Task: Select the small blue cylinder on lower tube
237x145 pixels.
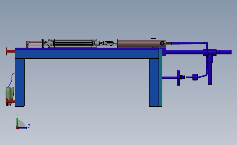Action: (195, 77)
